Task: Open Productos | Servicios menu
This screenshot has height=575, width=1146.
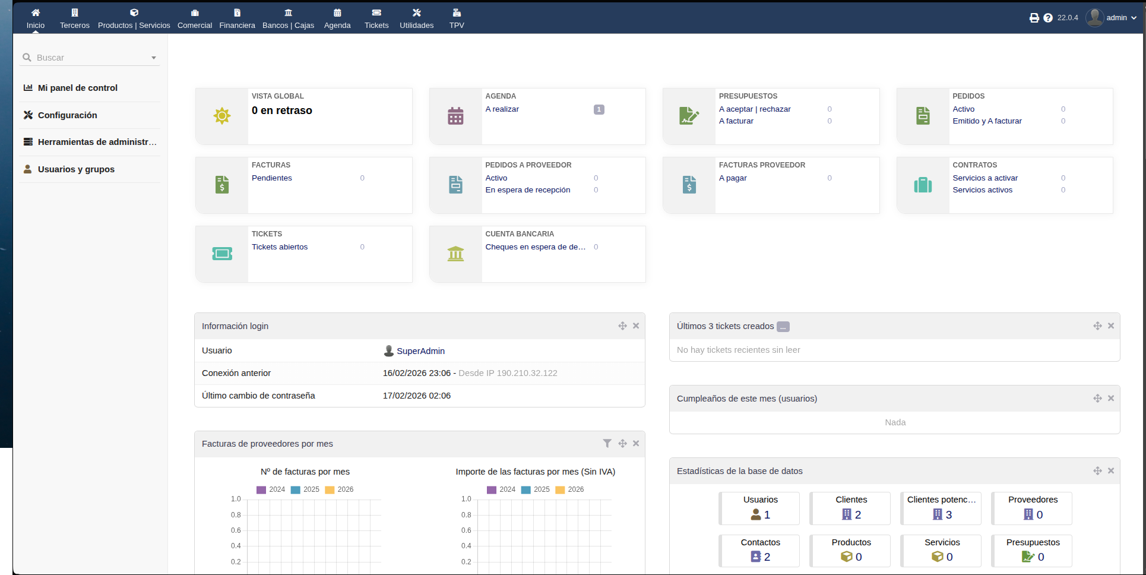Action: pos(134,18)
